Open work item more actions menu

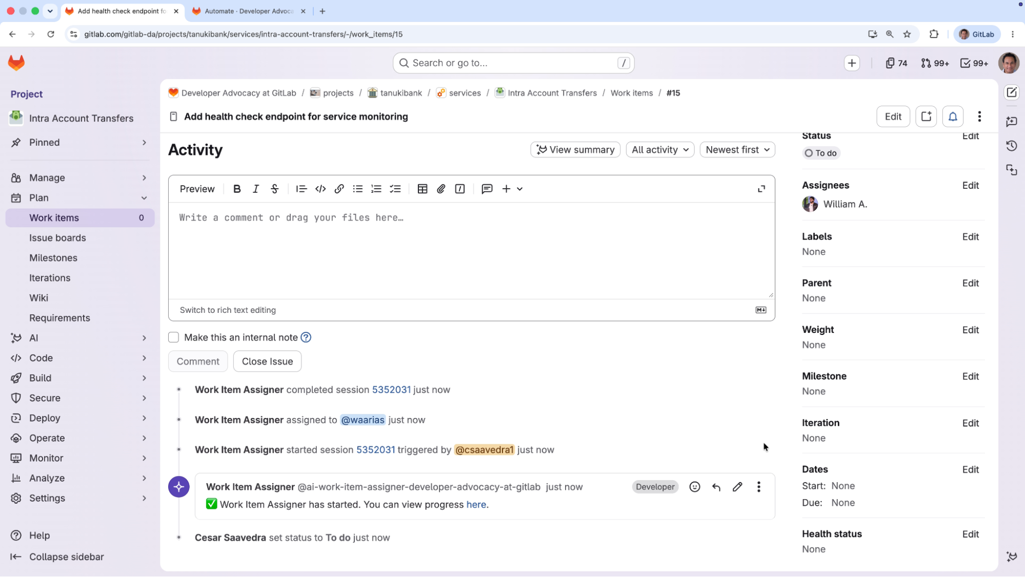click(979, 117)
